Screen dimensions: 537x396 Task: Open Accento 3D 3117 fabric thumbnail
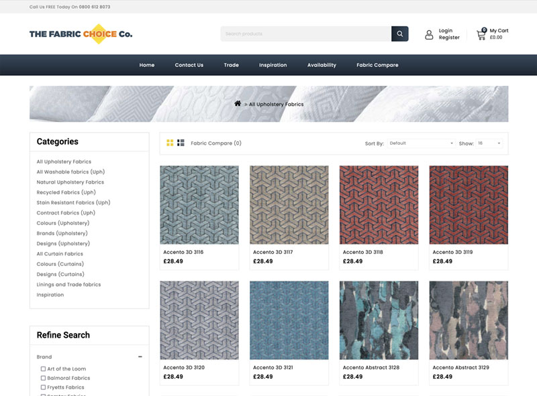(x=289, y=205)
